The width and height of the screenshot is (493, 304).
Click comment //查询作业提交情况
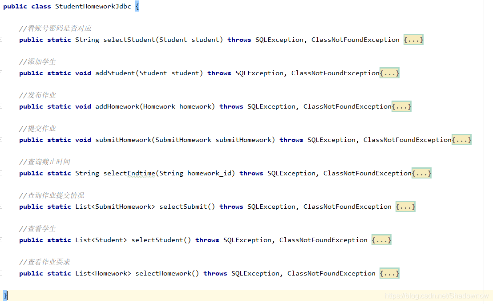[52, 195]
